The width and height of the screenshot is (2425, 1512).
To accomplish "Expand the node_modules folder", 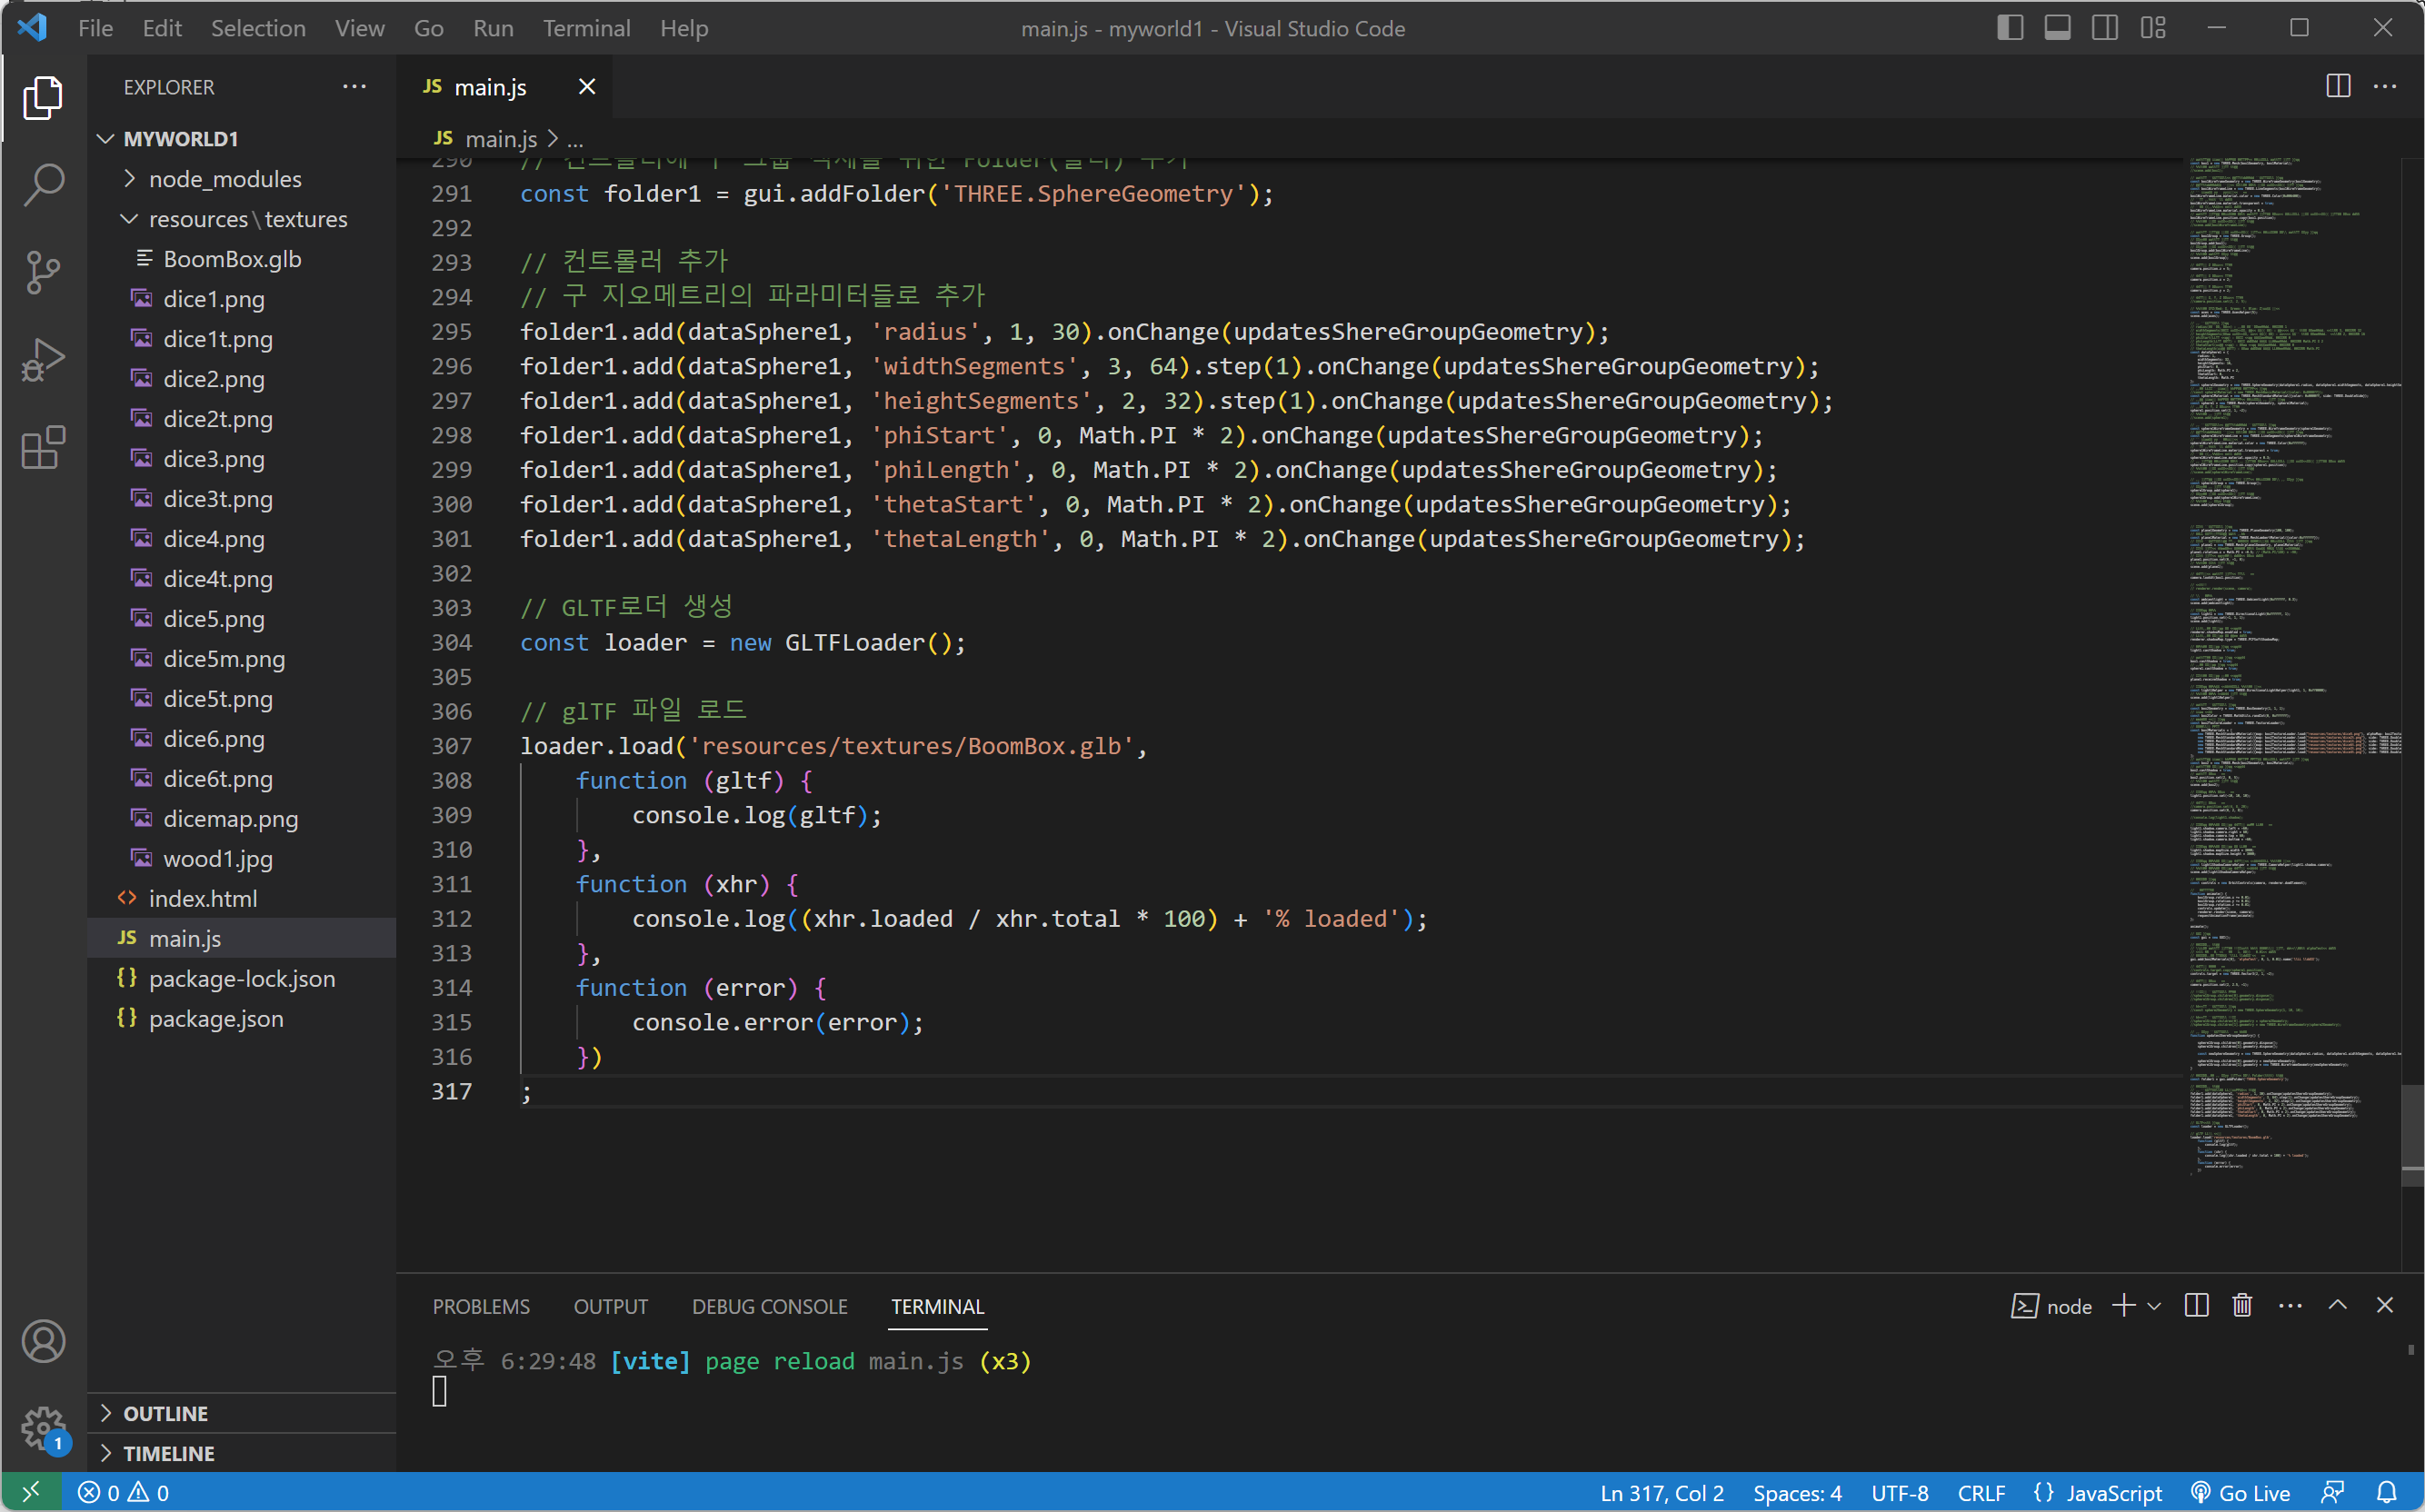I will coord(224,179).
